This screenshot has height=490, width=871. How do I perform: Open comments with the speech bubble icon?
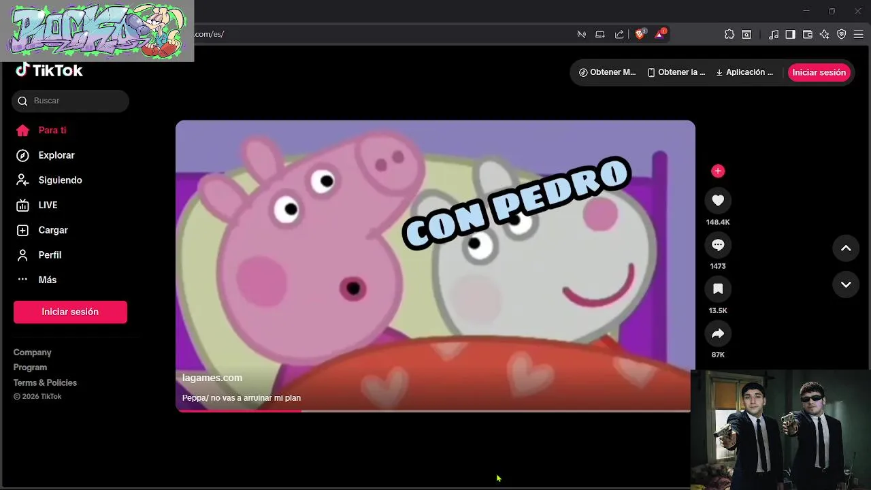(718, 244)
